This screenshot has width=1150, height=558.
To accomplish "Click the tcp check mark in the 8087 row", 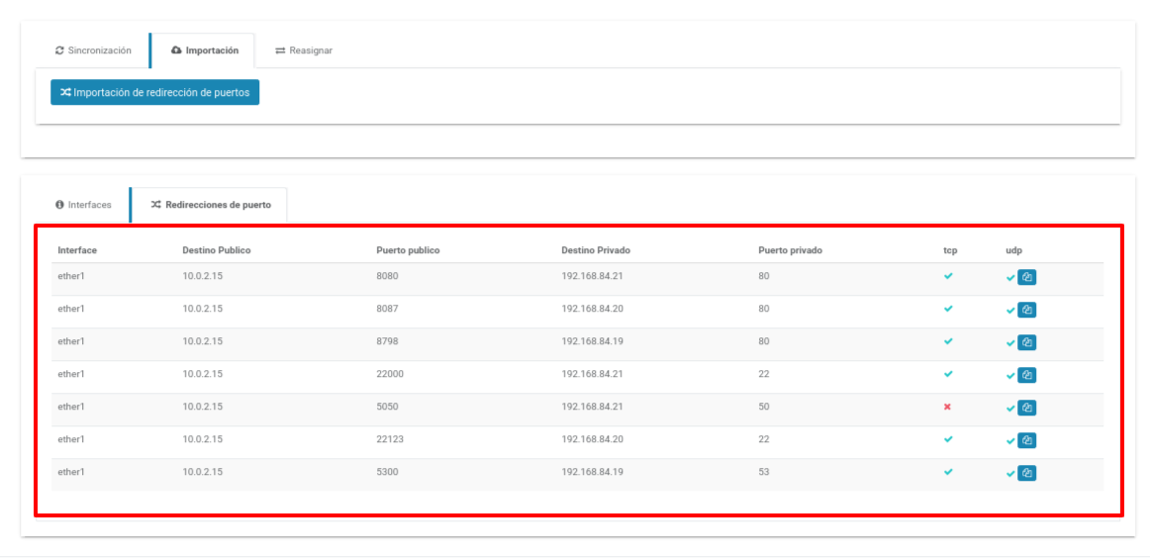I will 948,309.
